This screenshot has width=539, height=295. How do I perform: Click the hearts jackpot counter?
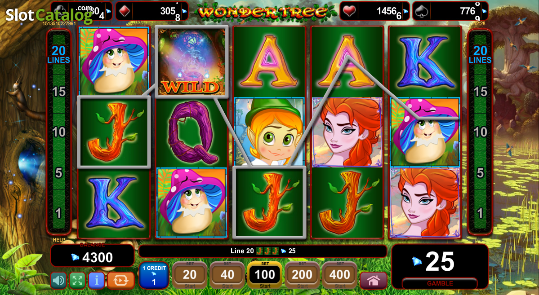point(375,11)
